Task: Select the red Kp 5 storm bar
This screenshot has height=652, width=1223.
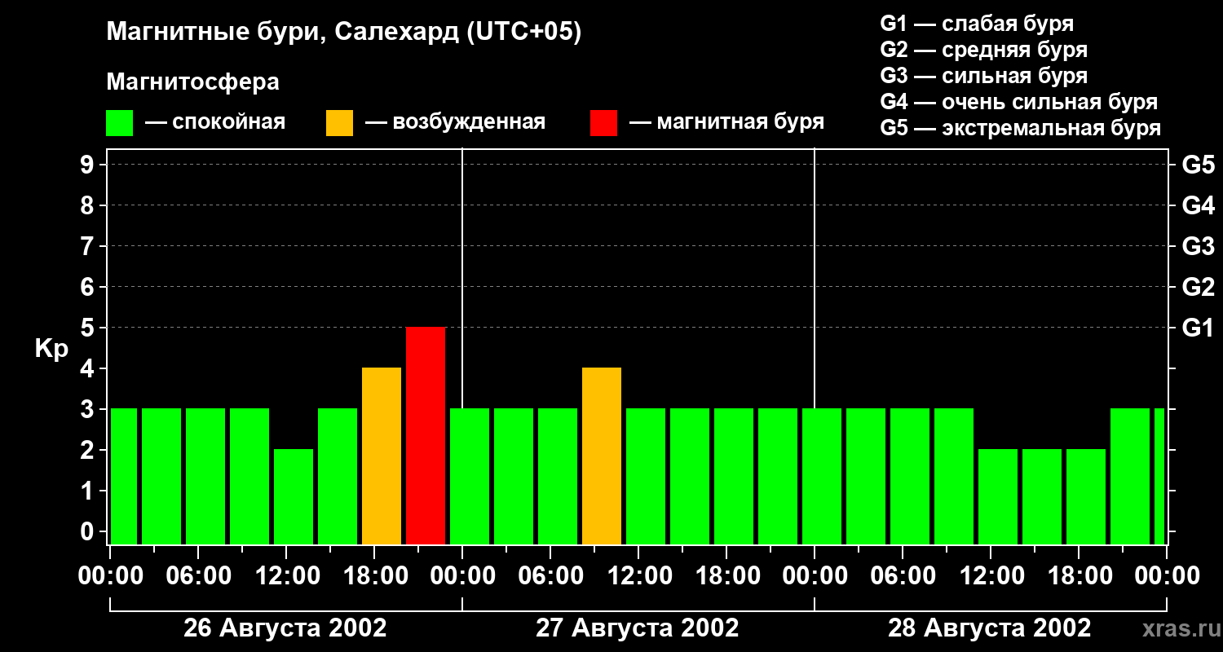Action: tap(426, 436)
